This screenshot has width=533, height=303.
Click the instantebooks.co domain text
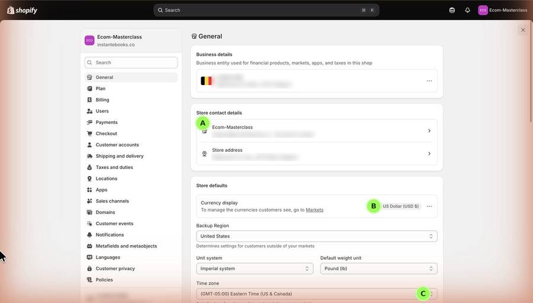(116, 44)
